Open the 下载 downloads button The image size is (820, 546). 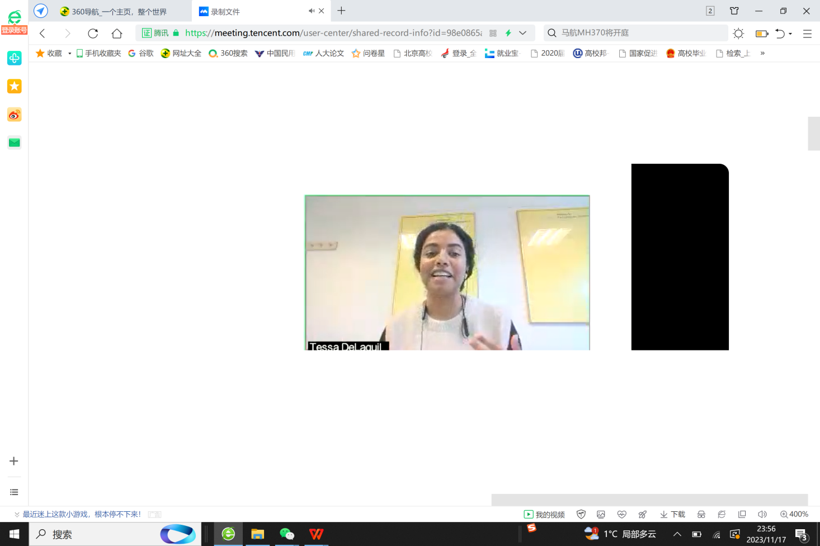coord(672,514)
